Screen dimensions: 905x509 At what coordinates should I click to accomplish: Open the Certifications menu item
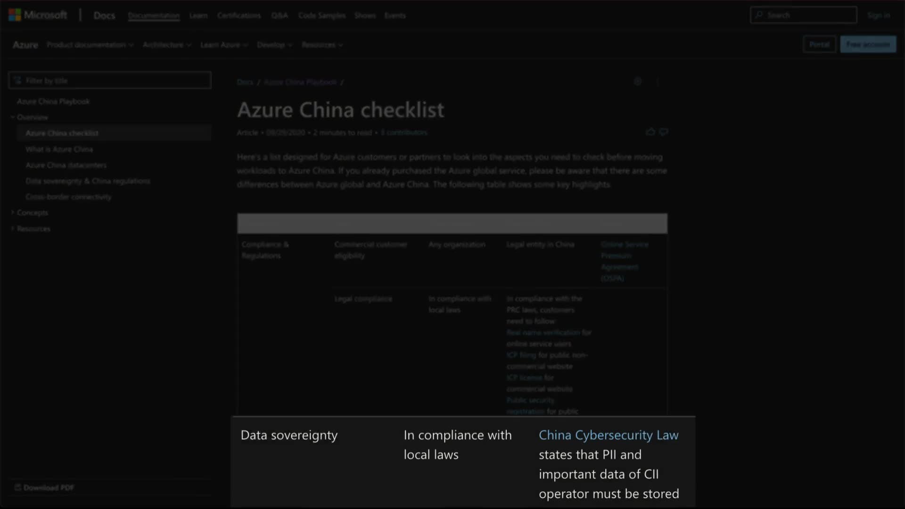[239, 16]
